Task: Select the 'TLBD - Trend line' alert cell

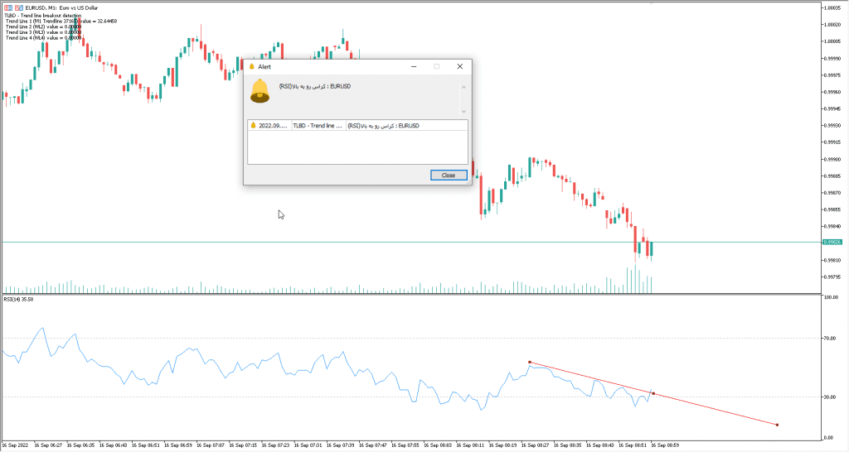Action: (318, 126)
